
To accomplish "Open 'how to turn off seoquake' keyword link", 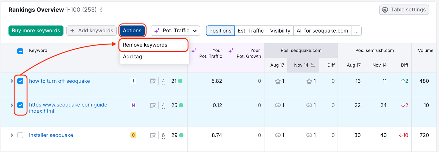I will tap(60, 81).
